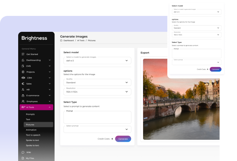Click the E-commerce lock icon
Viewport: 237px width, 161px height.
point(23,95)
